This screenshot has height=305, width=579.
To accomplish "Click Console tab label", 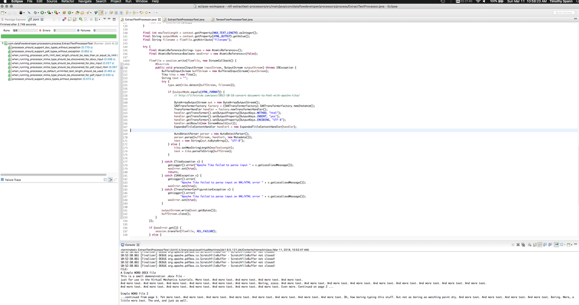I will (x=130, y=245).
